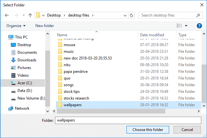Image resolution: width=207 pixels, height=138 pixels.
Task: Expand the chevron after Desktop breadcrumb
Action: point(64,15)
